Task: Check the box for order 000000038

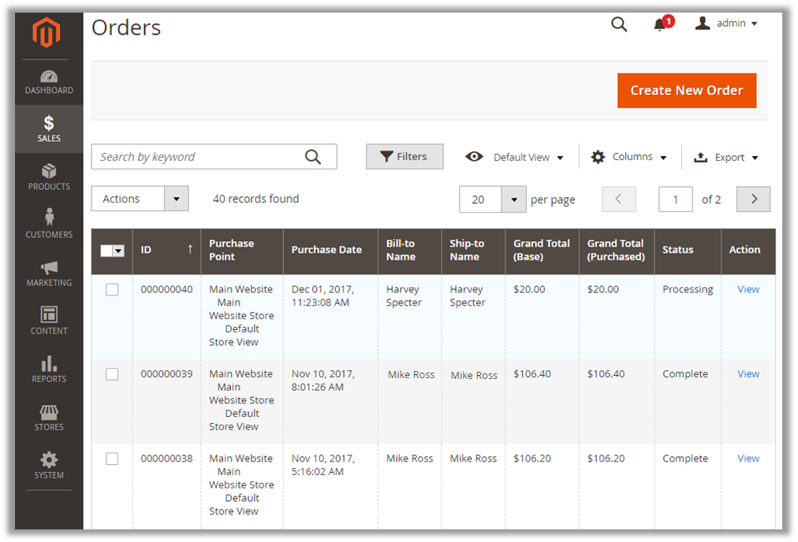Action: pos(112,458)
